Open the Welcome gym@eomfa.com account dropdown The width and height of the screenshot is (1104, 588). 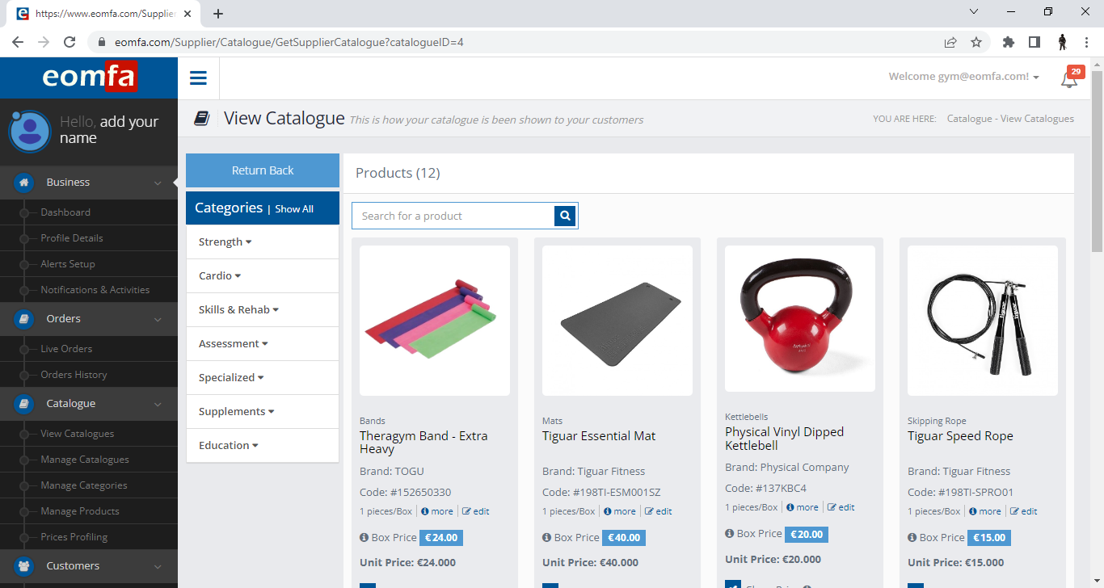pos(963,77)
